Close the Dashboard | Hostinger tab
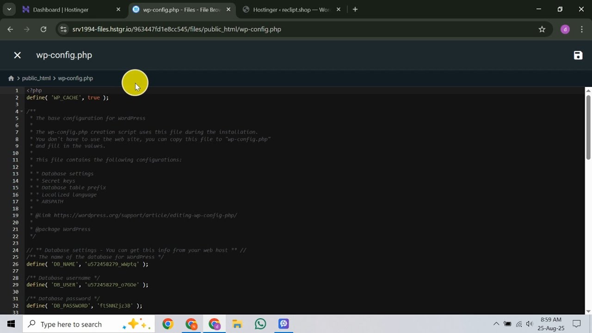The width and height of the screenshot is (592, 333). 118,9
